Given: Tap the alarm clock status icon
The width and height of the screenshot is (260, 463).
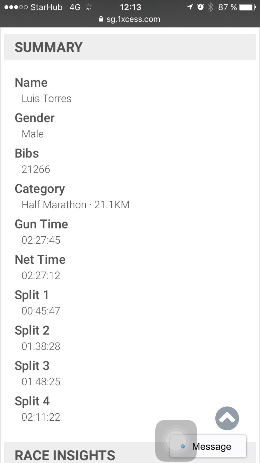Looking at the screenshot, I should pyautogui.click(x=200, y=7).
